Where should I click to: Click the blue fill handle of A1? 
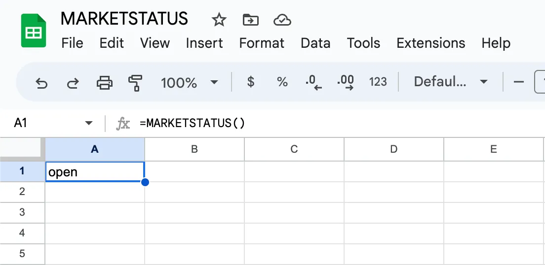(x=145, y=182)
